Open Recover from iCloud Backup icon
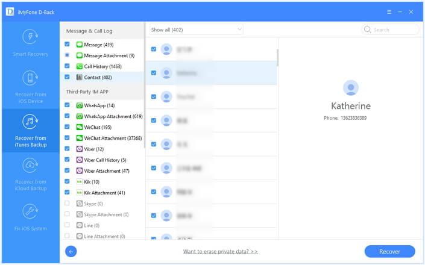The height and width of the screenshot is (265, 425). coord(30,166)
